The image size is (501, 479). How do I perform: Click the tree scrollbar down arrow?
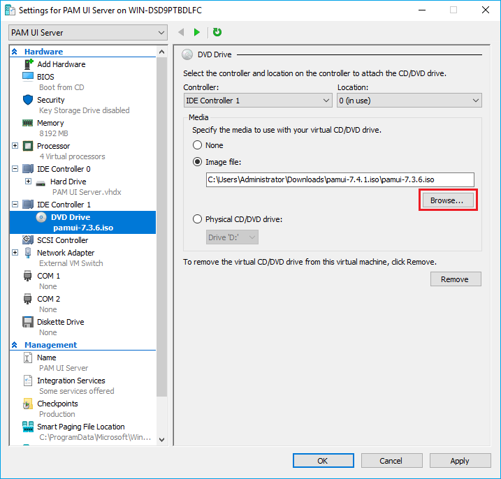(x=161, y=440)
